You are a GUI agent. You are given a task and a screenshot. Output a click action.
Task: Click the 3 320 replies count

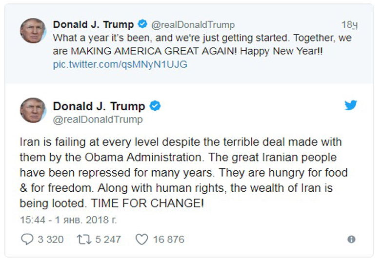tap(50, 239)
